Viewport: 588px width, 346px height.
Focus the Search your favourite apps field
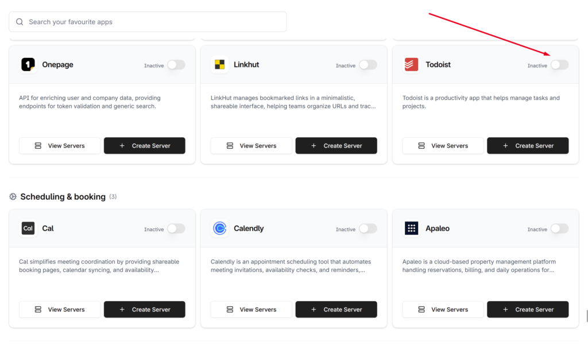pyautogui.click(x=148, y=22)
